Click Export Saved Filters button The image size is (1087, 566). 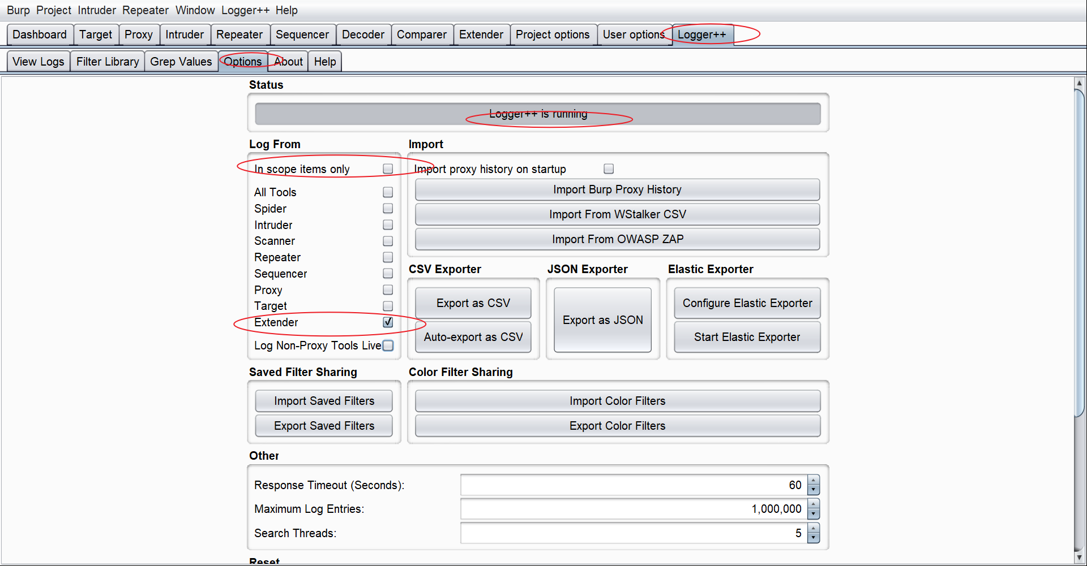click(324, 426)
